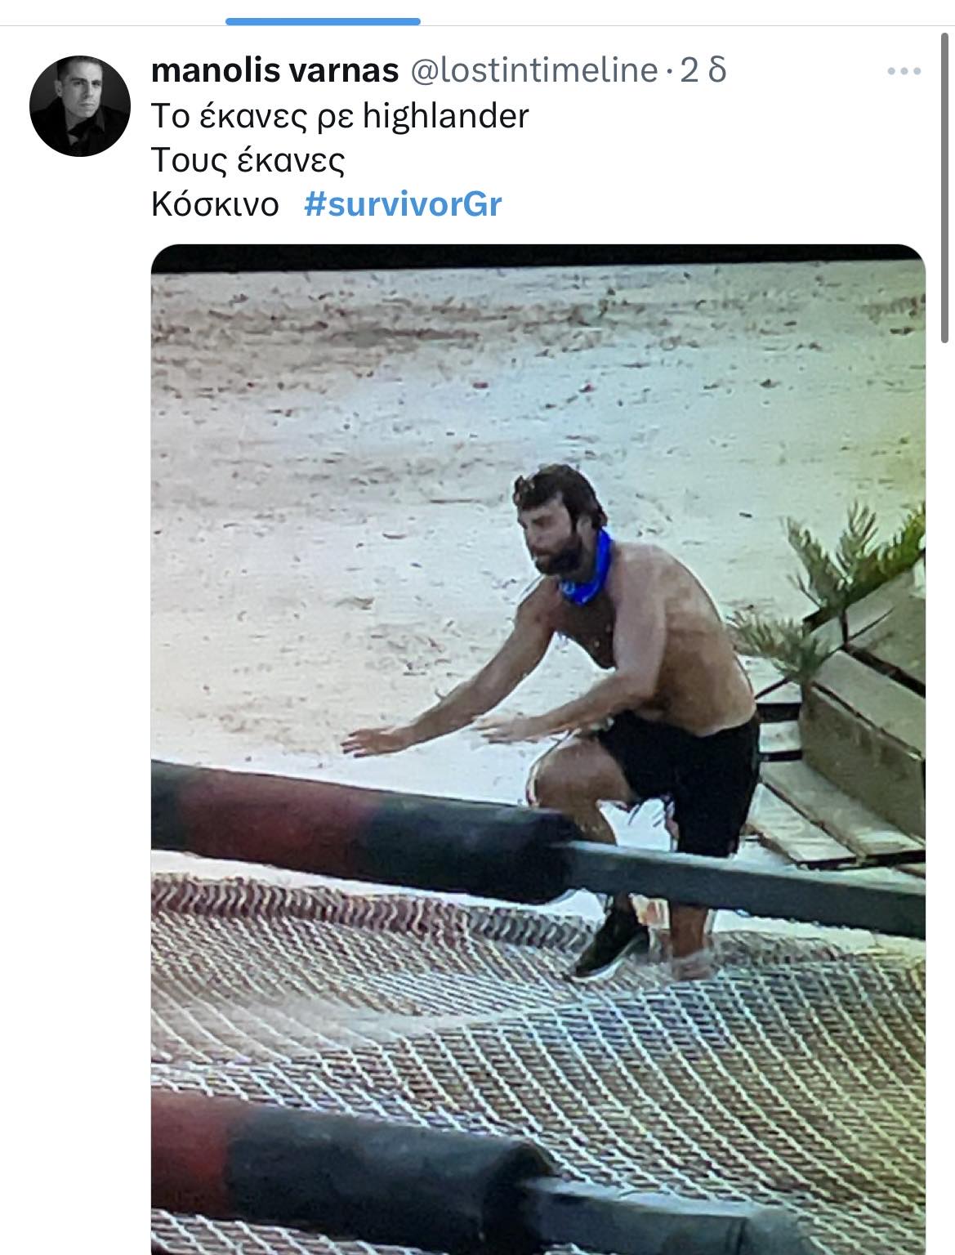Open the attached tweet photo
The image size is (955, 1255).
pos(538,749)
